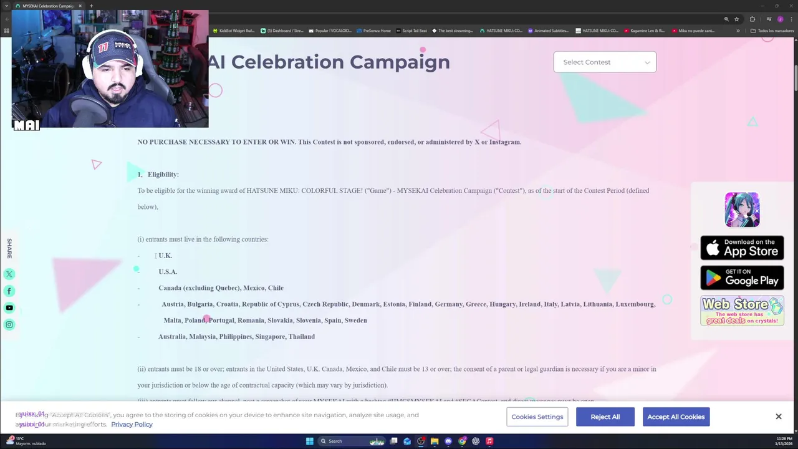Open the Extensions puzzle icon
798x449 pixels.
[x=752, y=19]
